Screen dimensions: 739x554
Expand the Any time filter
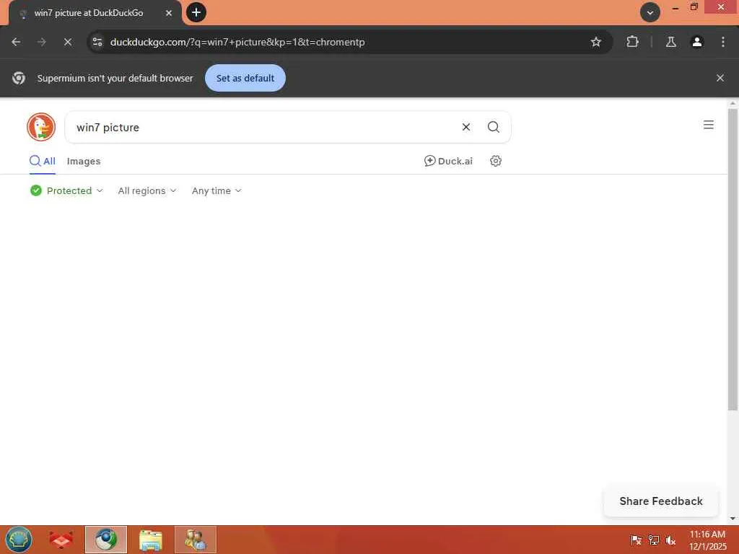pyautogui.click(x=217, y=190)
